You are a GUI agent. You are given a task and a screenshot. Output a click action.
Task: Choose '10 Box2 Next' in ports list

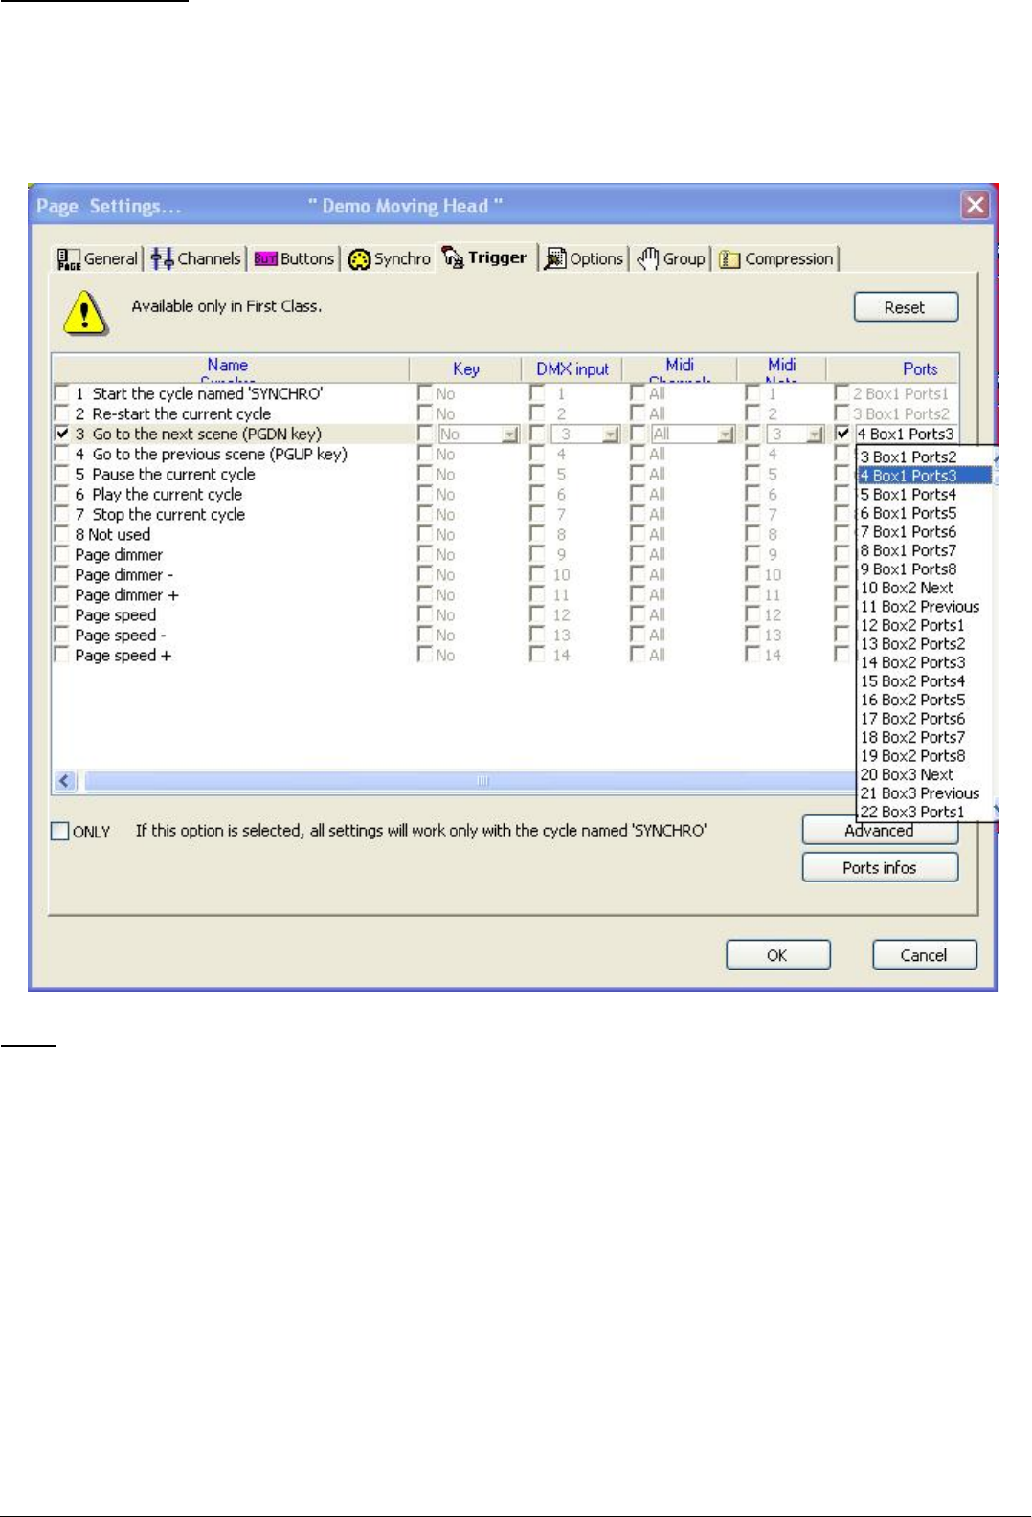click(x=925, y=588)
